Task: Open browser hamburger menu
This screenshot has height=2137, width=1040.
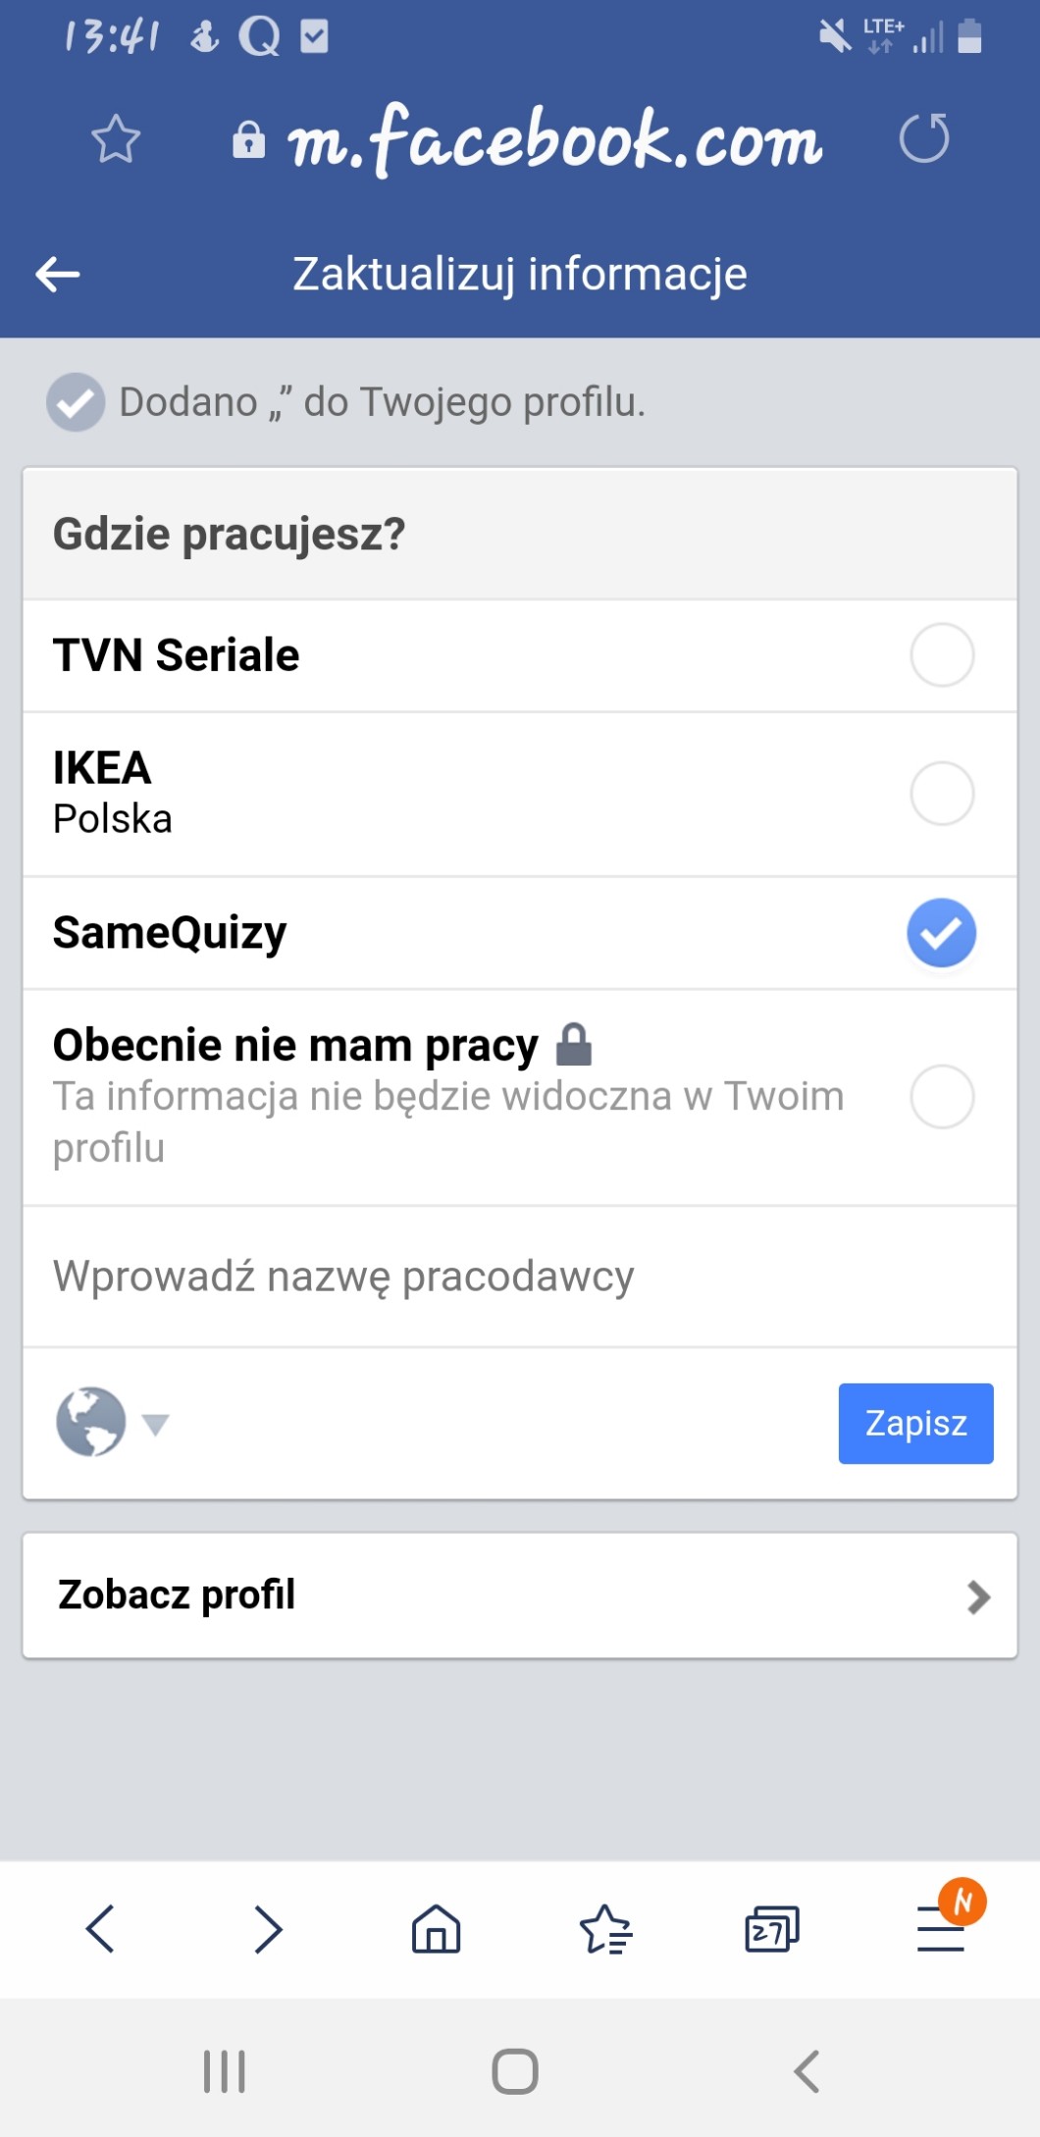Action: (x=940, y=1929)
